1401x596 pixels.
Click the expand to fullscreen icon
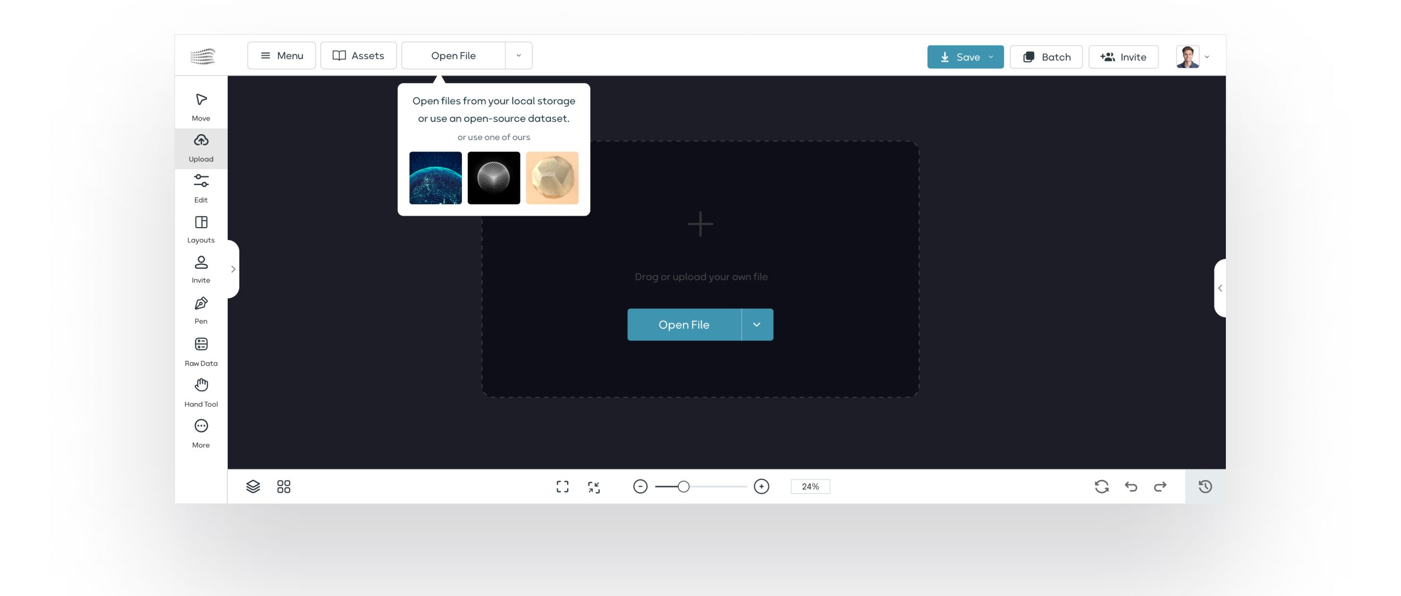click(x=562, y=487)
